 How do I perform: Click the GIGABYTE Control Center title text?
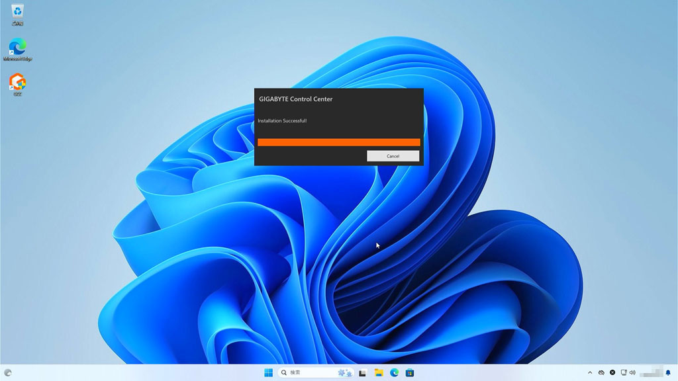[295, 99]
